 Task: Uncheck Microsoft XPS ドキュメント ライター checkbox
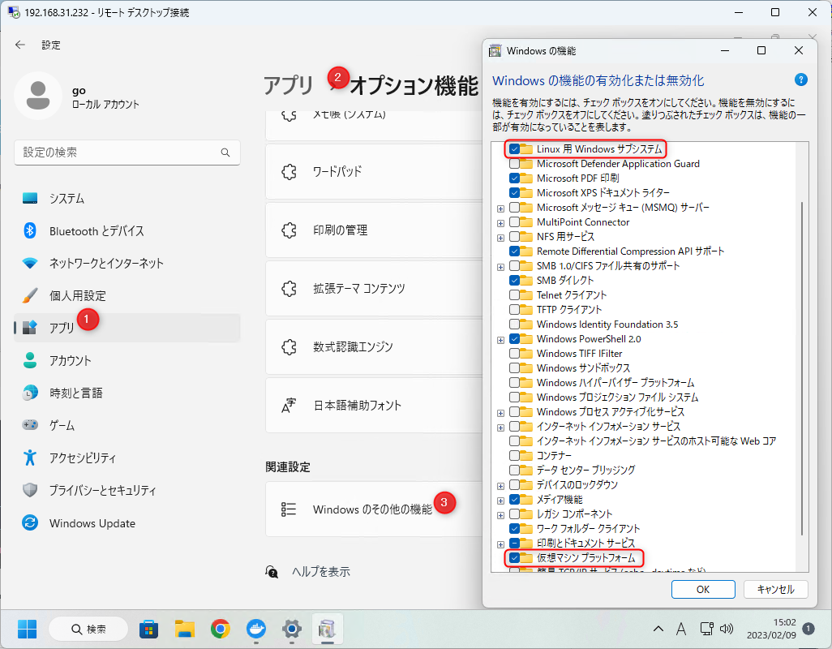pos(514,192)
